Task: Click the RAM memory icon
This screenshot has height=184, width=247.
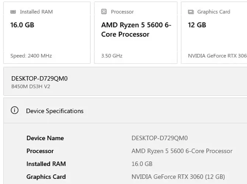Action: 13,12
